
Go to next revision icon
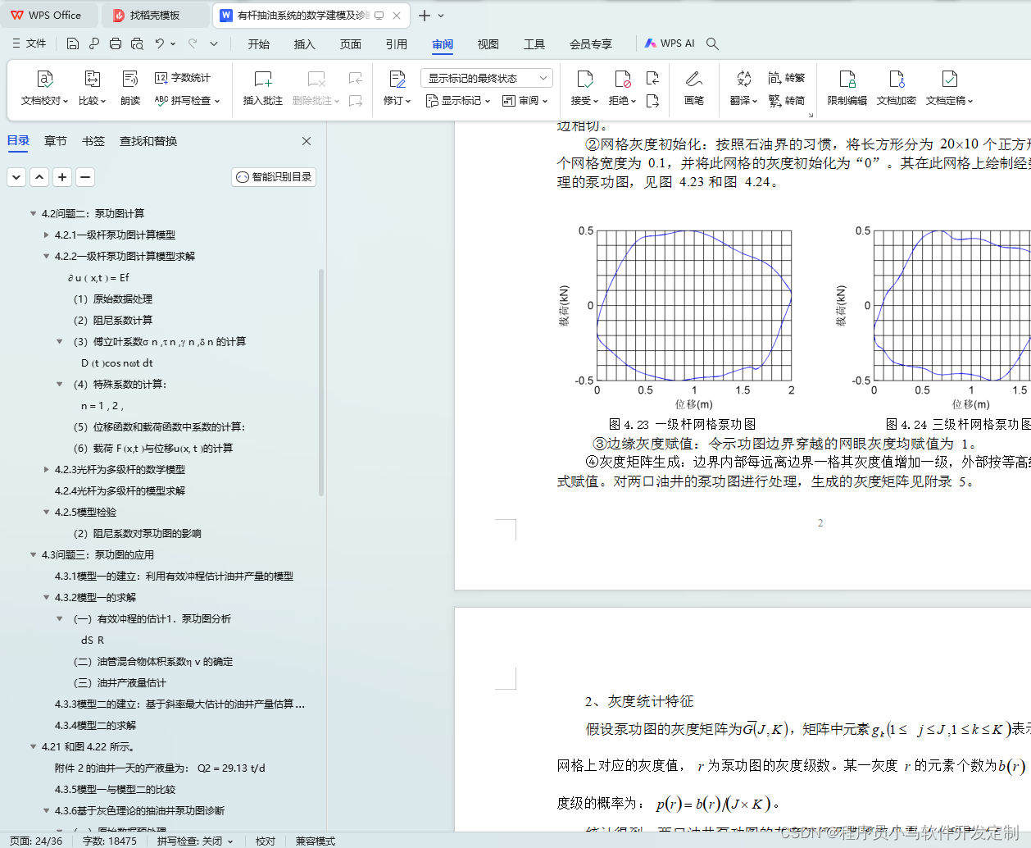point(652,101)
